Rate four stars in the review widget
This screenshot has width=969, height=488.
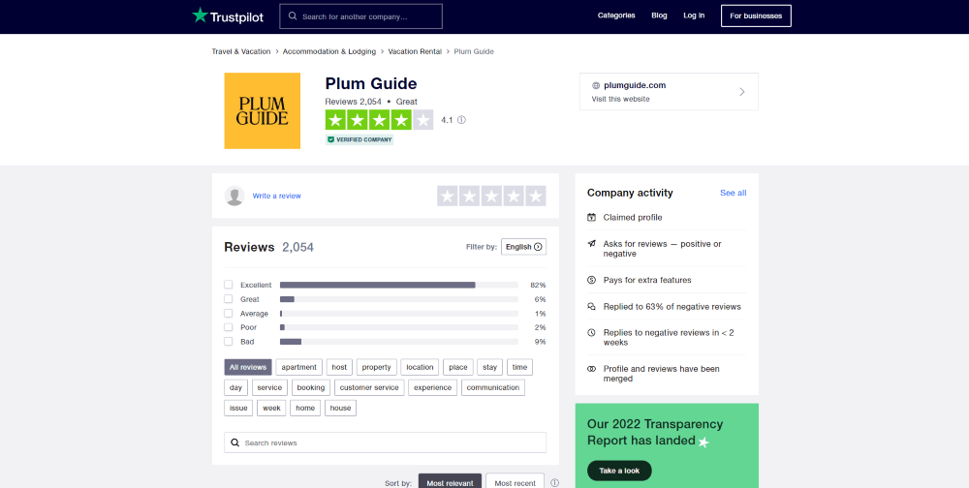(514, 196)
